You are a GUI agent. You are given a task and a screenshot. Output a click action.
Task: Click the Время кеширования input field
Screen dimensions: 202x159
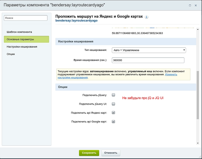148,60
